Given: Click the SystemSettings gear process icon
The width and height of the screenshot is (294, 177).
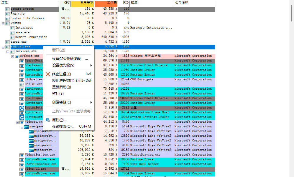Looking at the screenshot, I should (x=22, y=108).
